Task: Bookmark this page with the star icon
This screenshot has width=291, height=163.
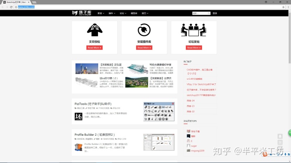Action: click(283, 7)
